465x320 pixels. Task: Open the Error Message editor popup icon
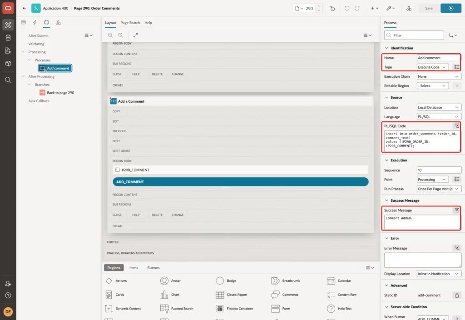pyautogui.click(x=457, y=248)
